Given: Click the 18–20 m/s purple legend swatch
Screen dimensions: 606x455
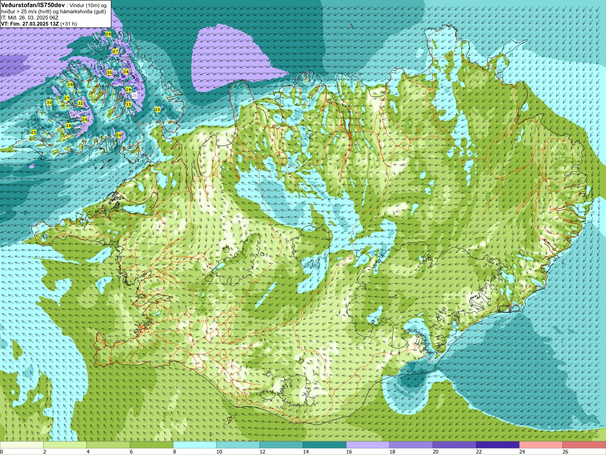Looking at the screenshot, I should (x=411, y=445).
